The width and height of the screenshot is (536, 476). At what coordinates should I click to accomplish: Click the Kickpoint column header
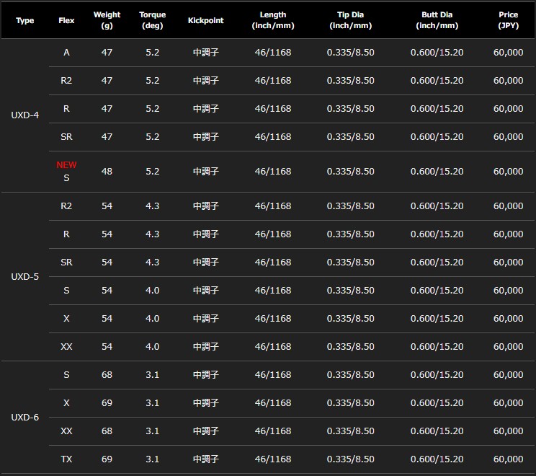point(205,20)
